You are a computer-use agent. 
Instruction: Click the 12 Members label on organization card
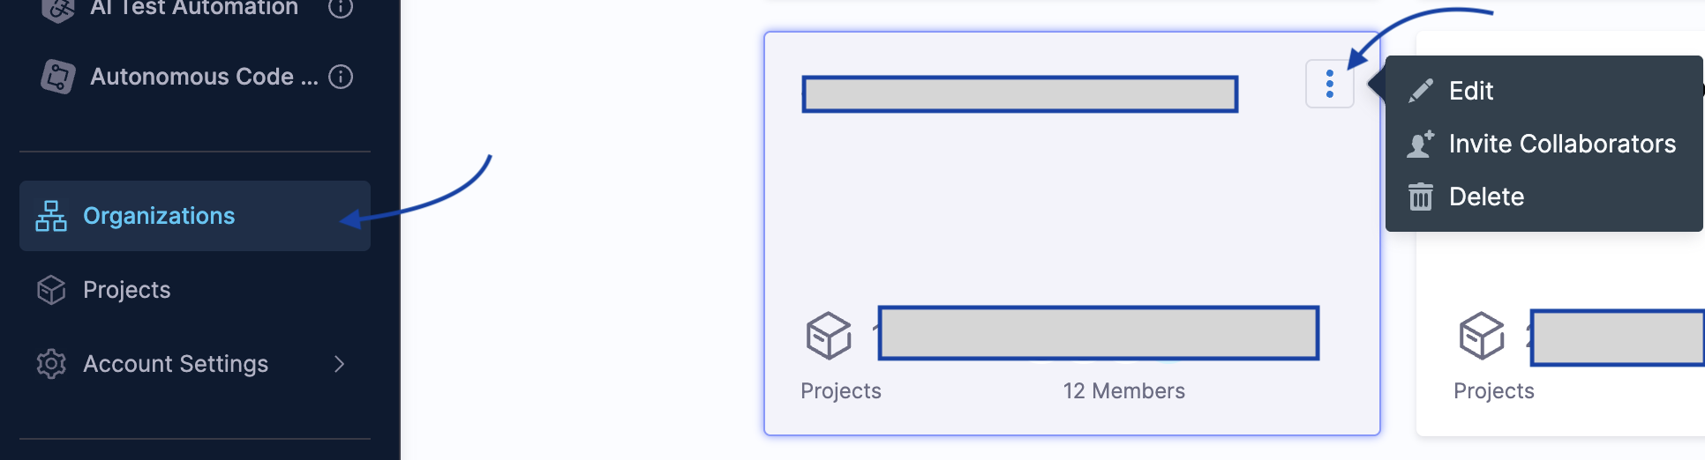[x=1123, y=391]
